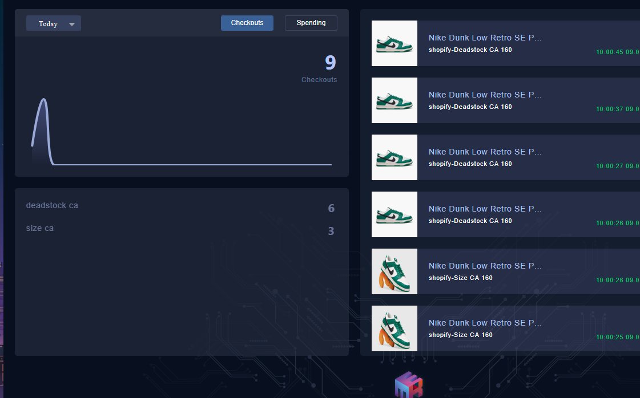Open shoe thumbnail of the 10:00:27 checkout

(x=395, y=157)
